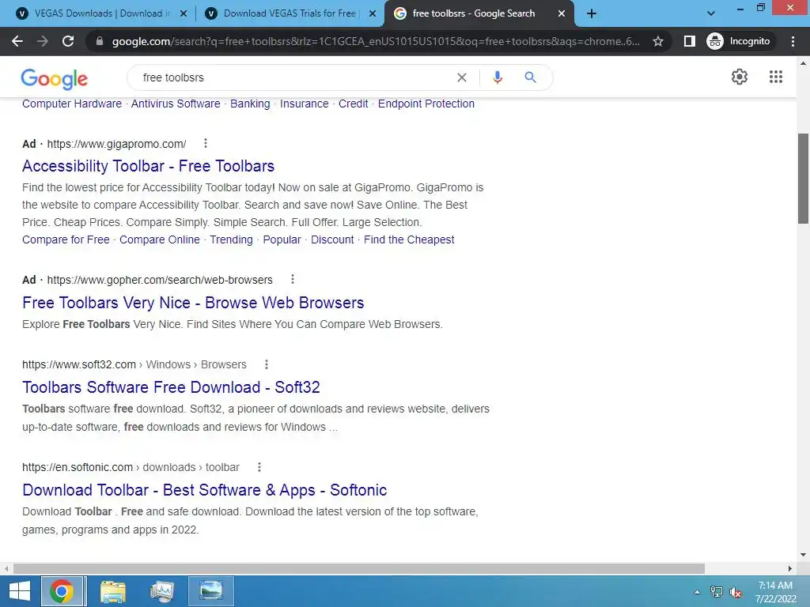Image resolution: width=810 pixels, height=607 pixels.
Task: Open Endpoint Protection link
Action: pos(426,104)
